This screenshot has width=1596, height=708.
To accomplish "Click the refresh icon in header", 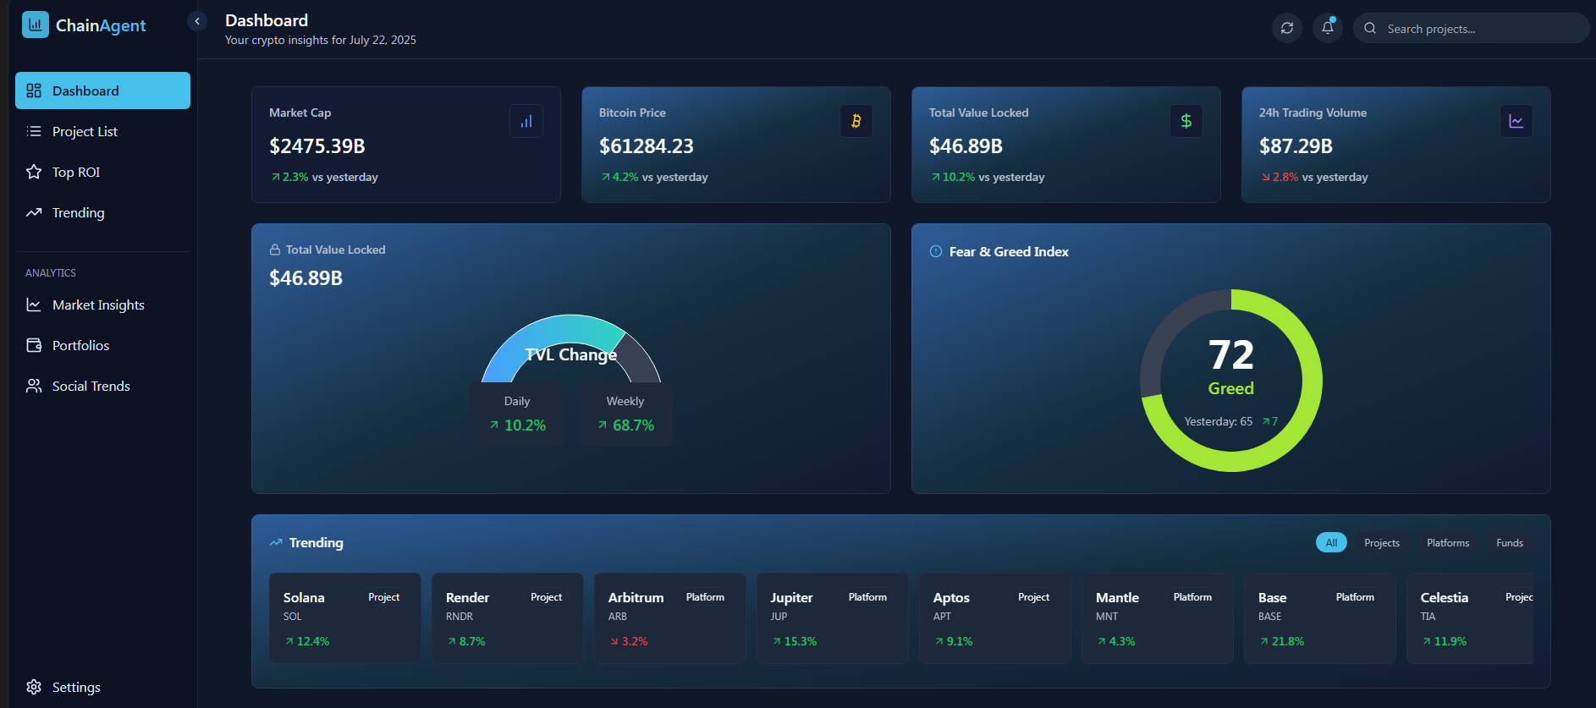I will coord(1286,28).
